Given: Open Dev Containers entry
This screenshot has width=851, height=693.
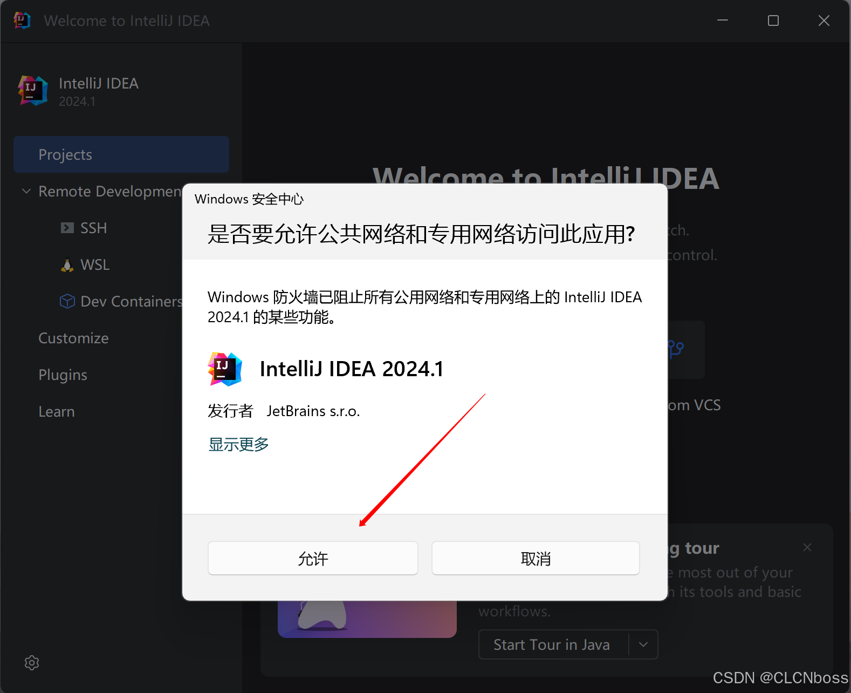Looking at the screenshot, I should 131,301.
